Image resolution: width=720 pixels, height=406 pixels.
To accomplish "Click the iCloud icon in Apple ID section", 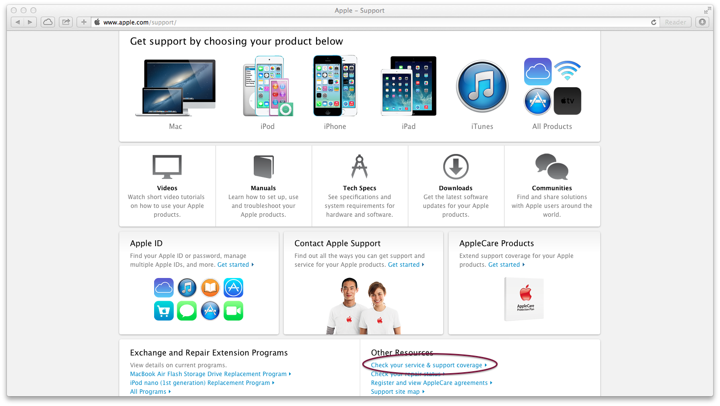I will pyautogui.click(x=164, y=288).
